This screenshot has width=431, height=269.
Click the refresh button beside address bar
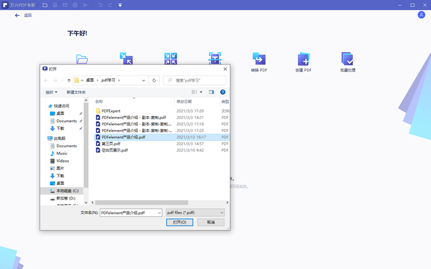pos(155,80)
